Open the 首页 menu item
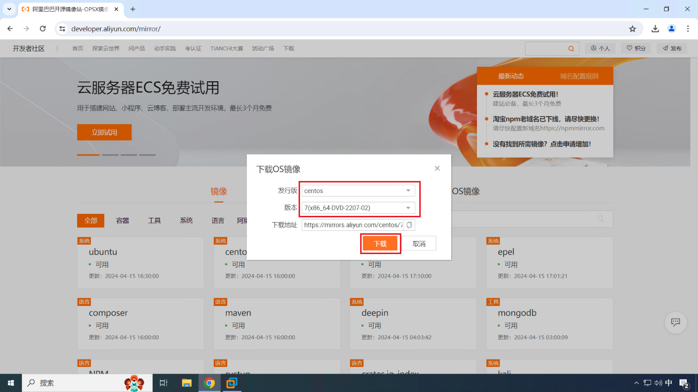Image resolution: width=698 pixels, height=392 pixels. click(x=78, y=48)
